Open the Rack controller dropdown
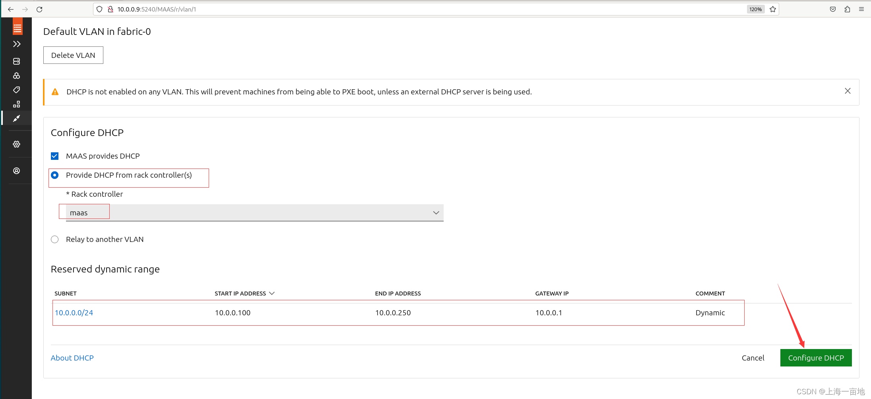Screen dimensions: 871x399 [x=254, y=213]
